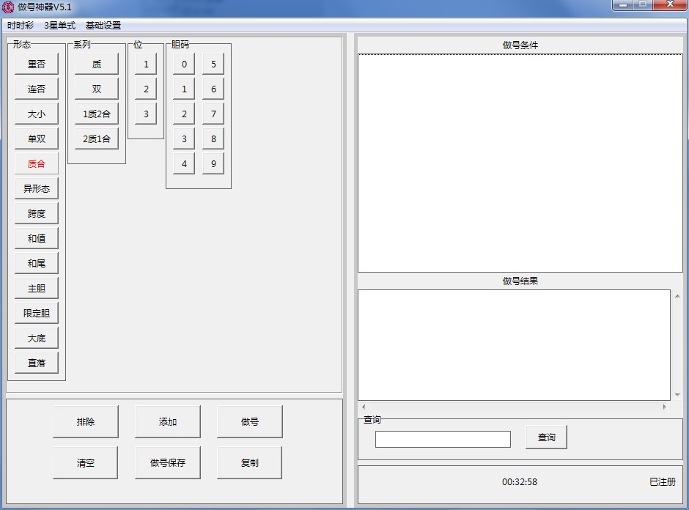
Task: Click the app icon in title bar
Action: click(8, 7)
